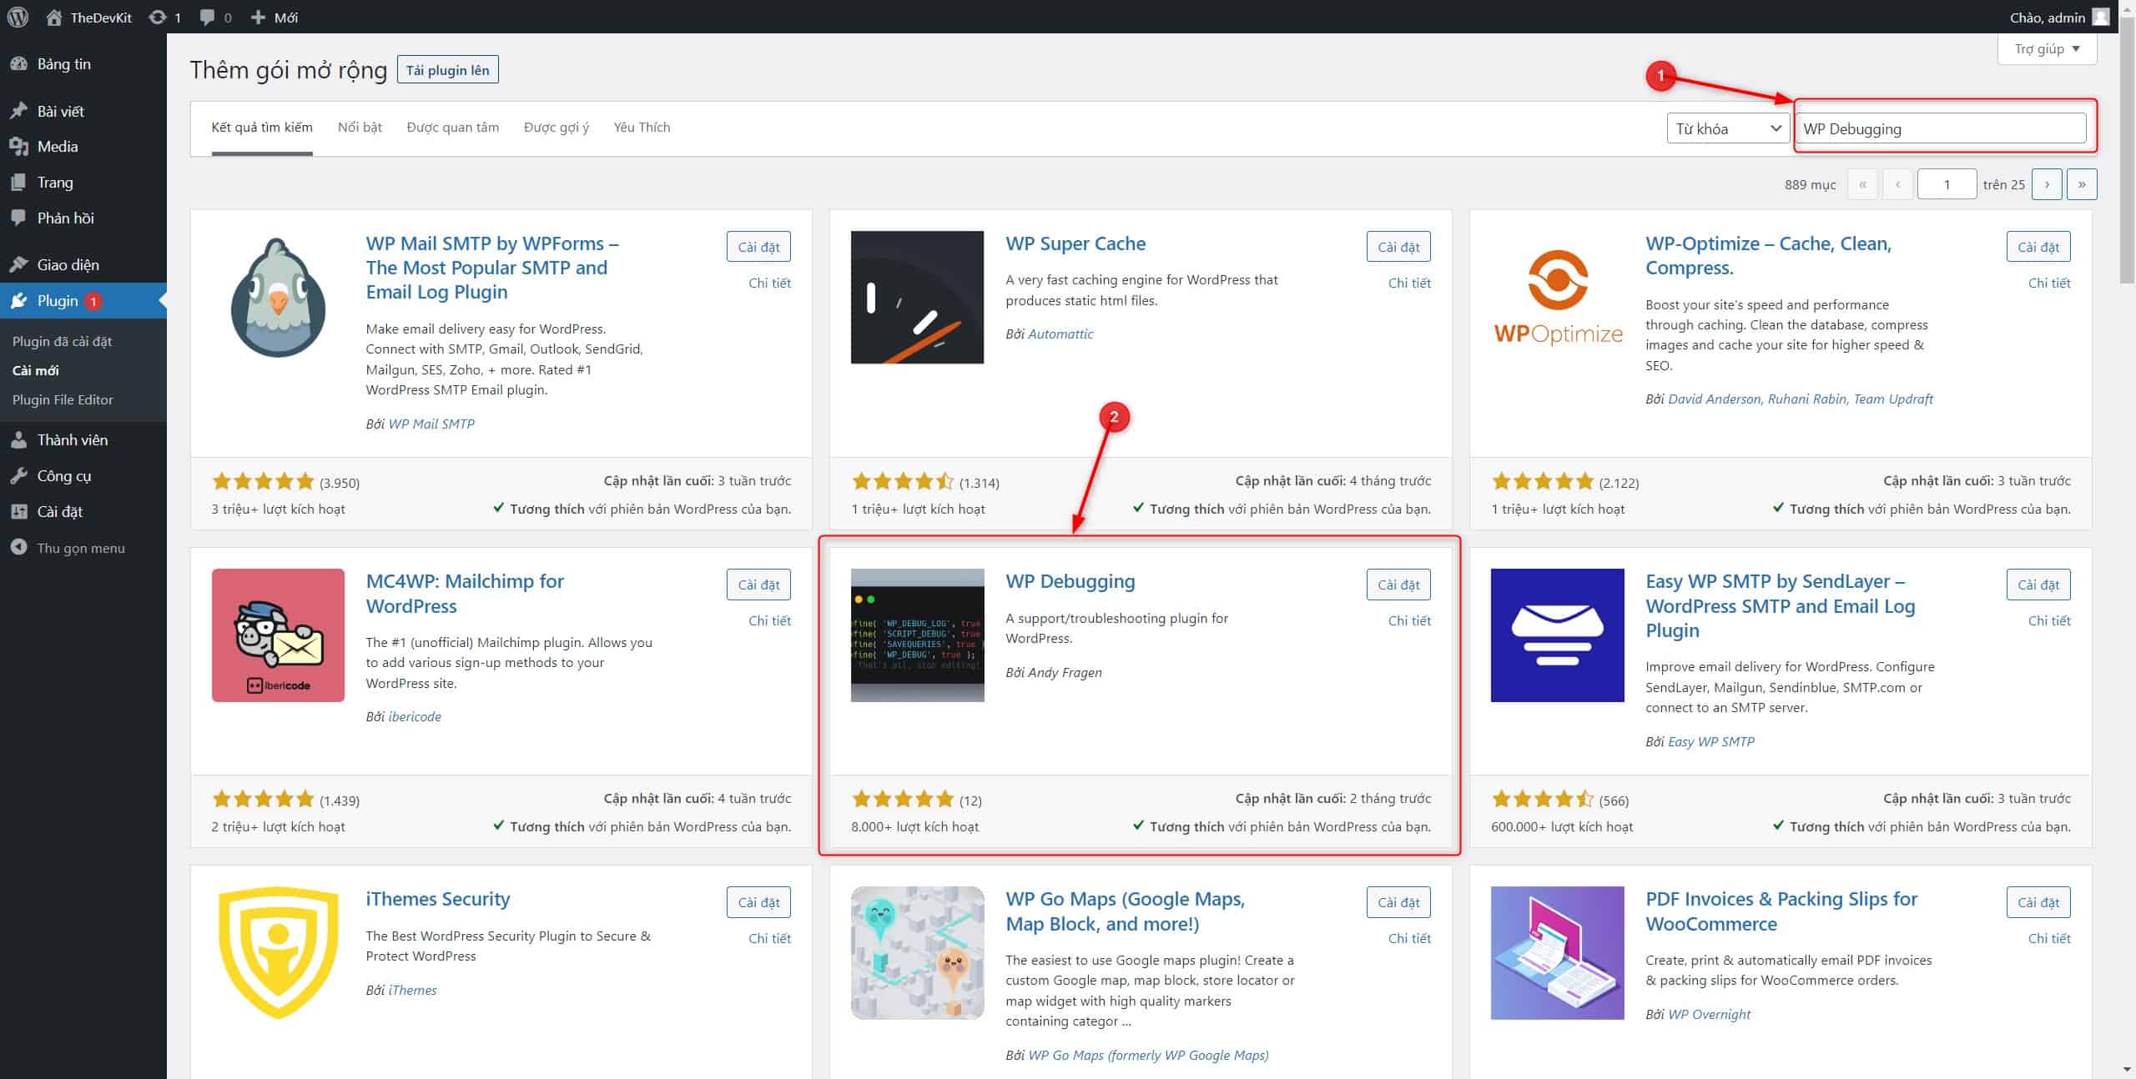Open Cài mới submenu item
Image resolution: width=2136 pixels, height=1079 pixels.
click(35, 370)
